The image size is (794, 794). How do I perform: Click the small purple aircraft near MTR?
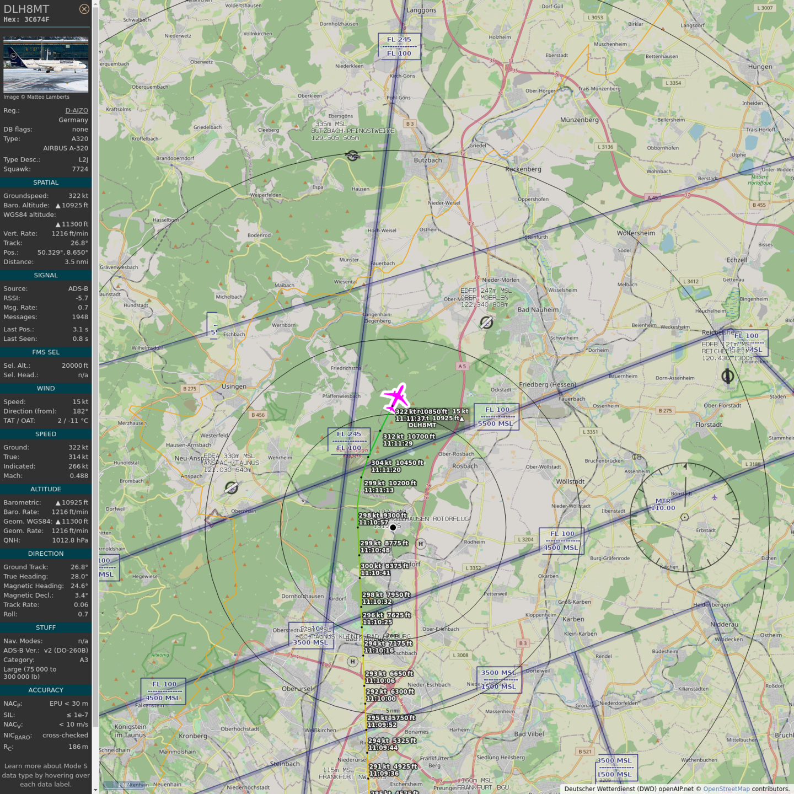point(715,497)
